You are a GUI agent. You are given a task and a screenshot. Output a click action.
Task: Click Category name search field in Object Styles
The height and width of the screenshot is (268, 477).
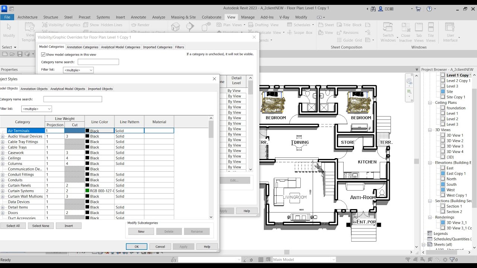pyautogui.click(x=73, y=99)
